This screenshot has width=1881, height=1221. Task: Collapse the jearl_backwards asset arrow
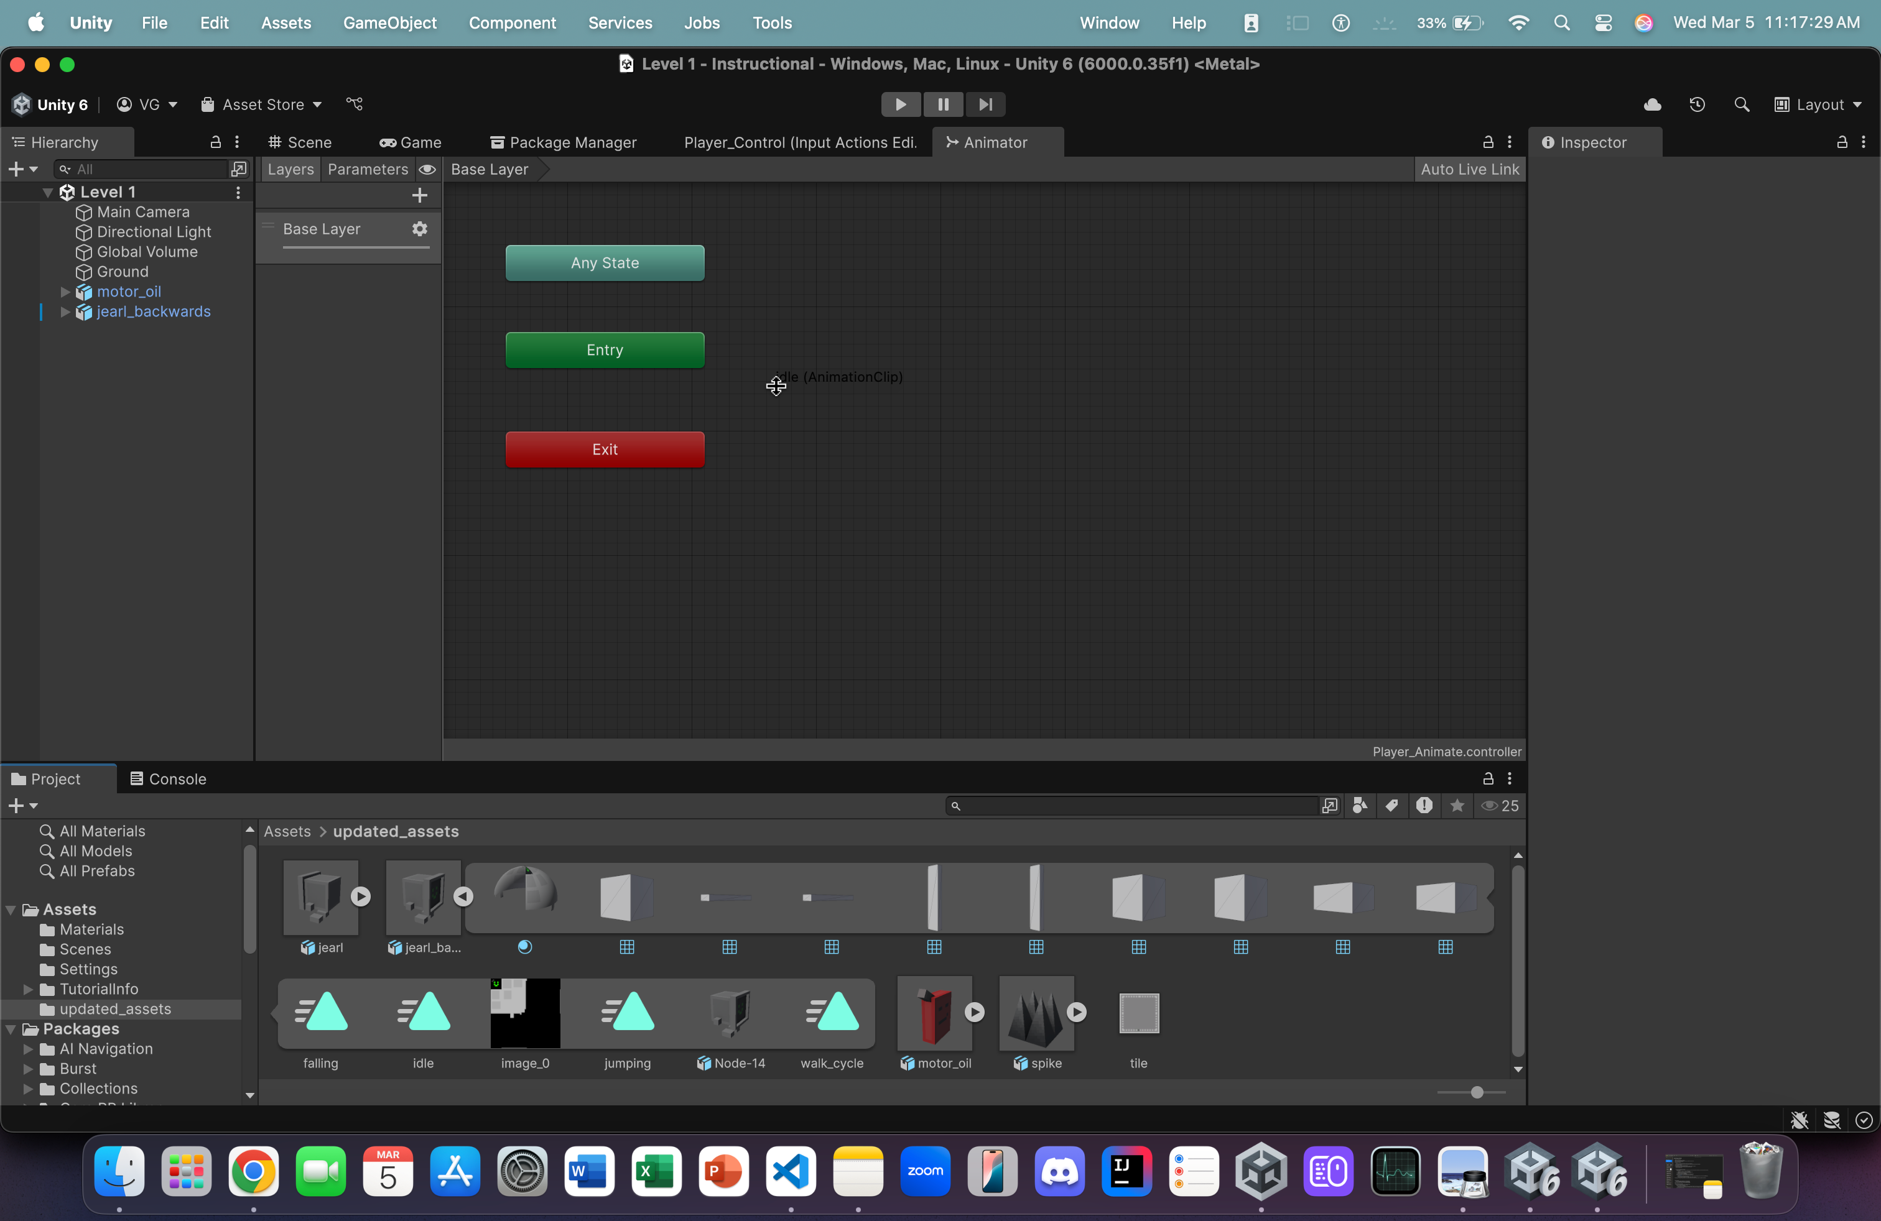point(463,896)
